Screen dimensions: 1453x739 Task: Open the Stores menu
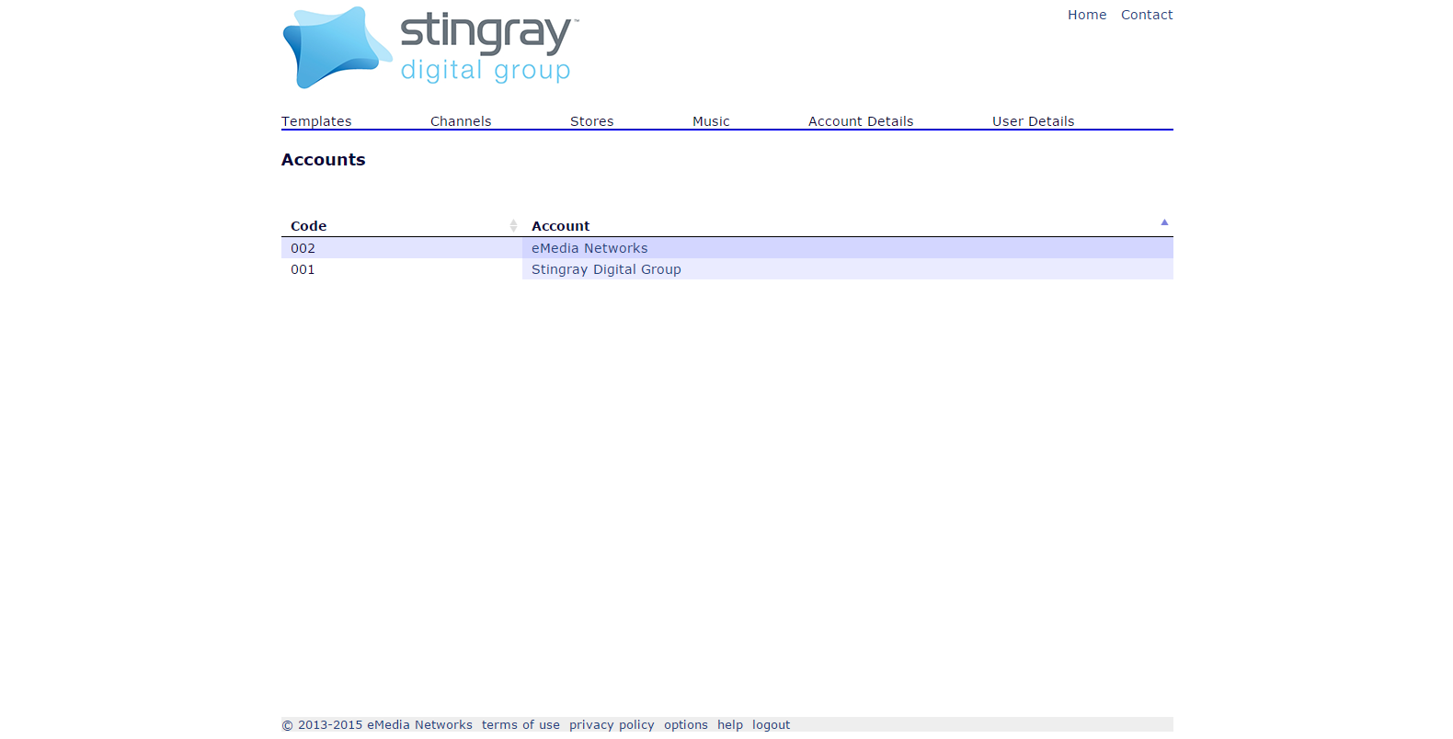[591, 121]
